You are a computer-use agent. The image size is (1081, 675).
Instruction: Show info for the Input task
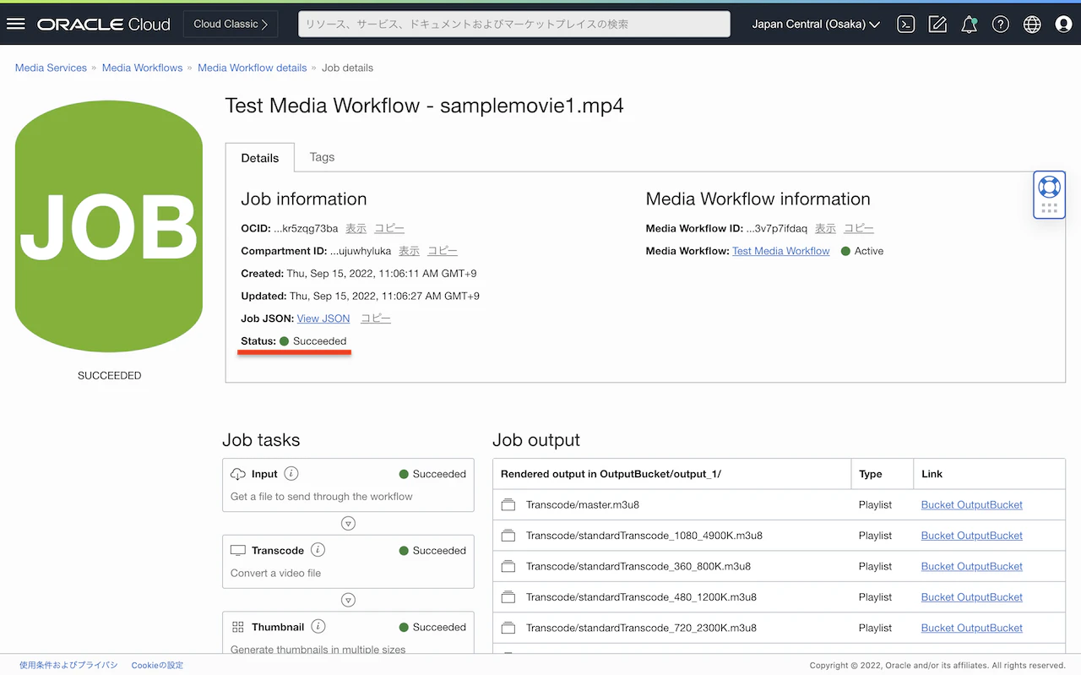click(291, 474)
